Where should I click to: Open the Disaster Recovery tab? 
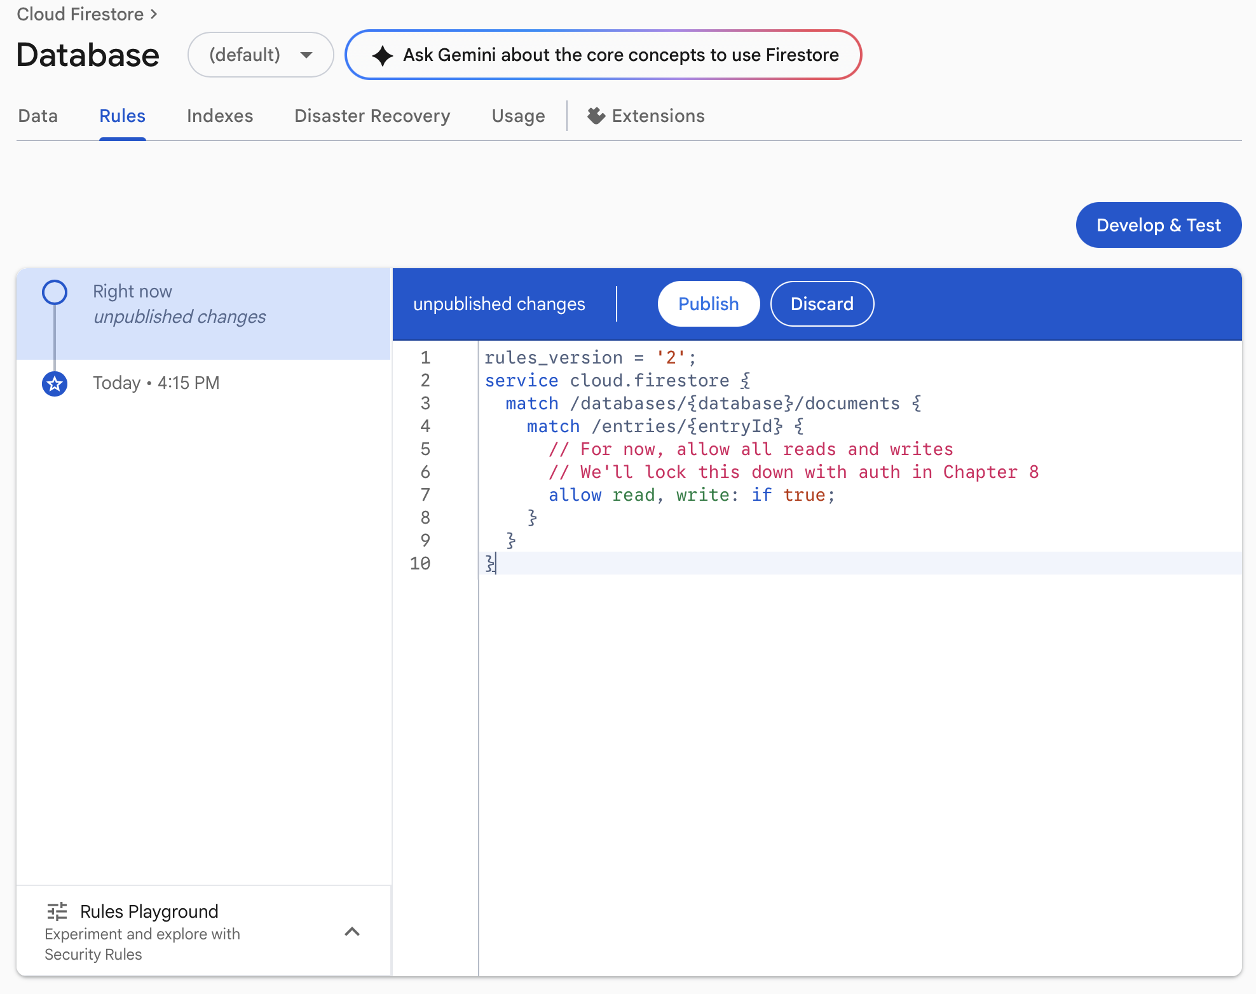click(x=372, y=116)
